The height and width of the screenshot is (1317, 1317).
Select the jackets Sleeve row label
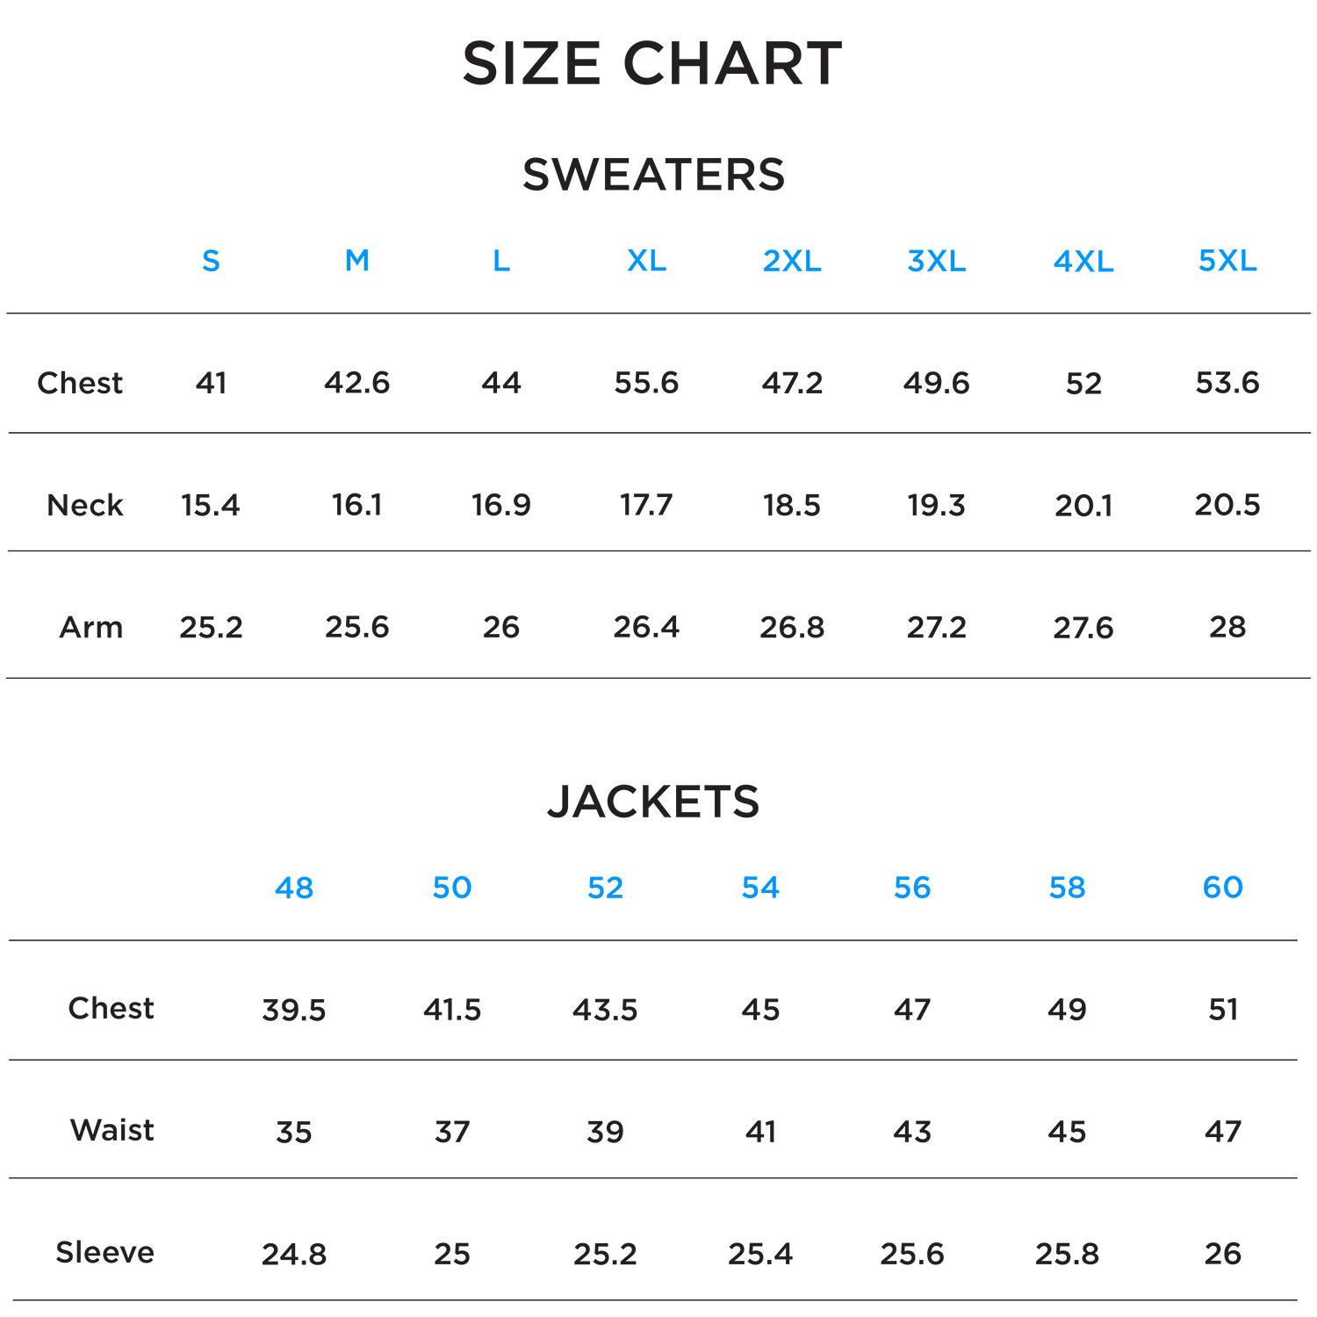point(104,1252)
